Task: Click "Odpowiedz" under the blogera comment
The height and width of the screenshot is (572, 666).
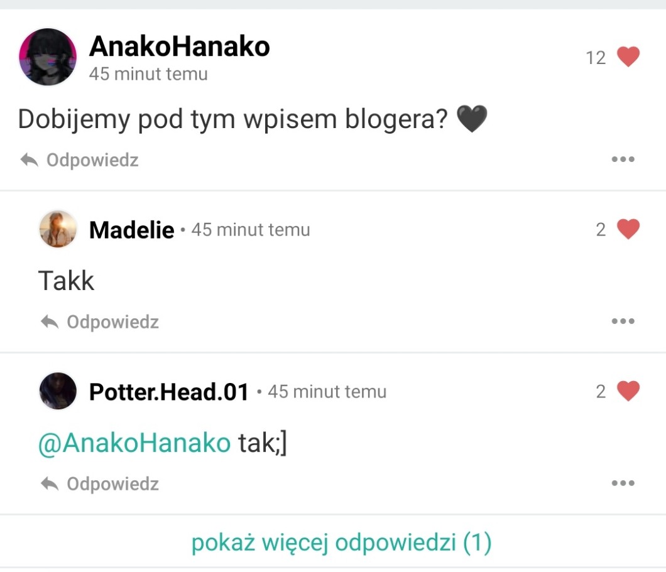Action: tap(92, 160)
